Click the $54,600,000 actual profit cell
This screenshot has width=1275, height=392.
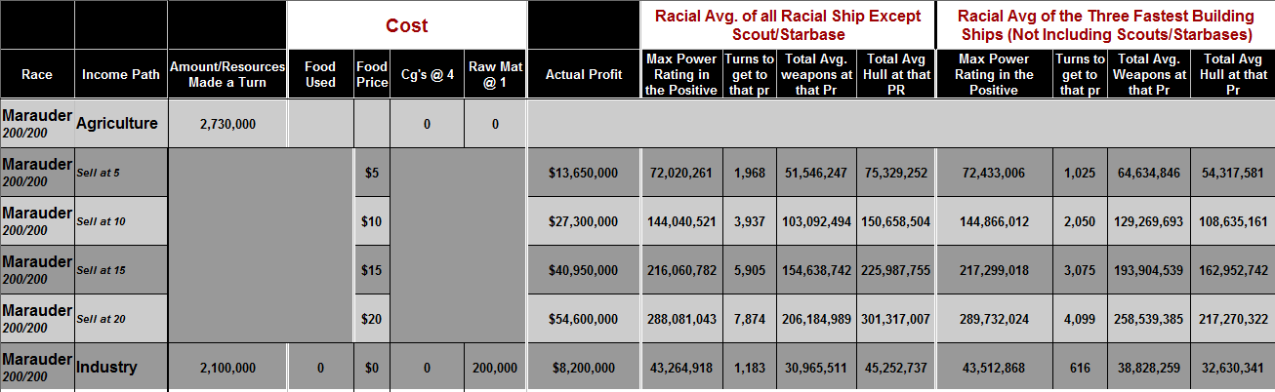584,319
